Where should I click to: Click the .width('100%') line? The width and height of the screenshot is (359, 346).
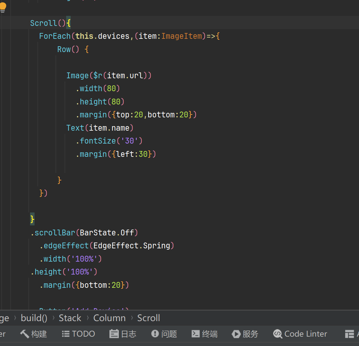click(x=71, y=259)
